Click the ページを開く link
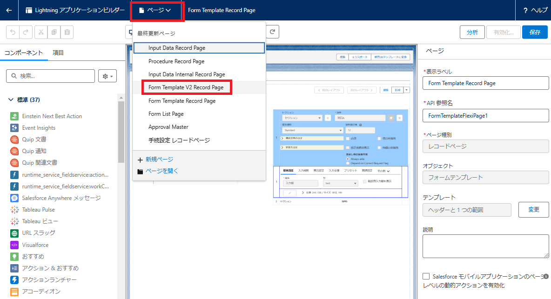The width and height of the screenshot is (551, 299). (161, 171)
